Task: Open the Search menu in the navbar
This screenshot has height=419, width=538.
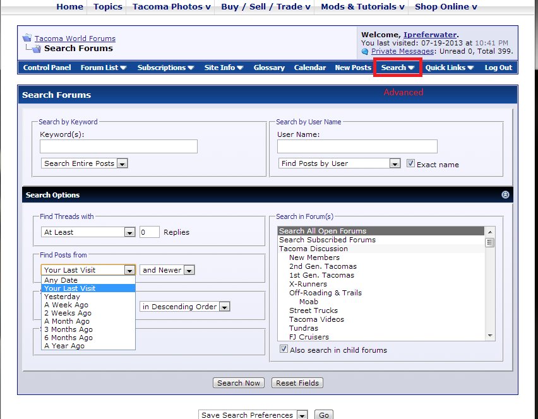Action: (x=398, y=68)
